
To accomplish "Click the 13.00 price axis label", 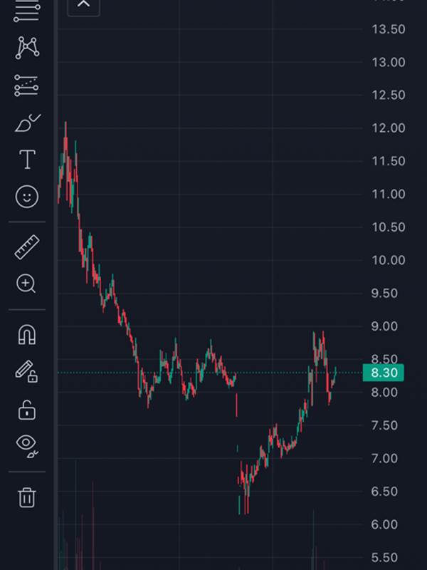I will [388, 62].
